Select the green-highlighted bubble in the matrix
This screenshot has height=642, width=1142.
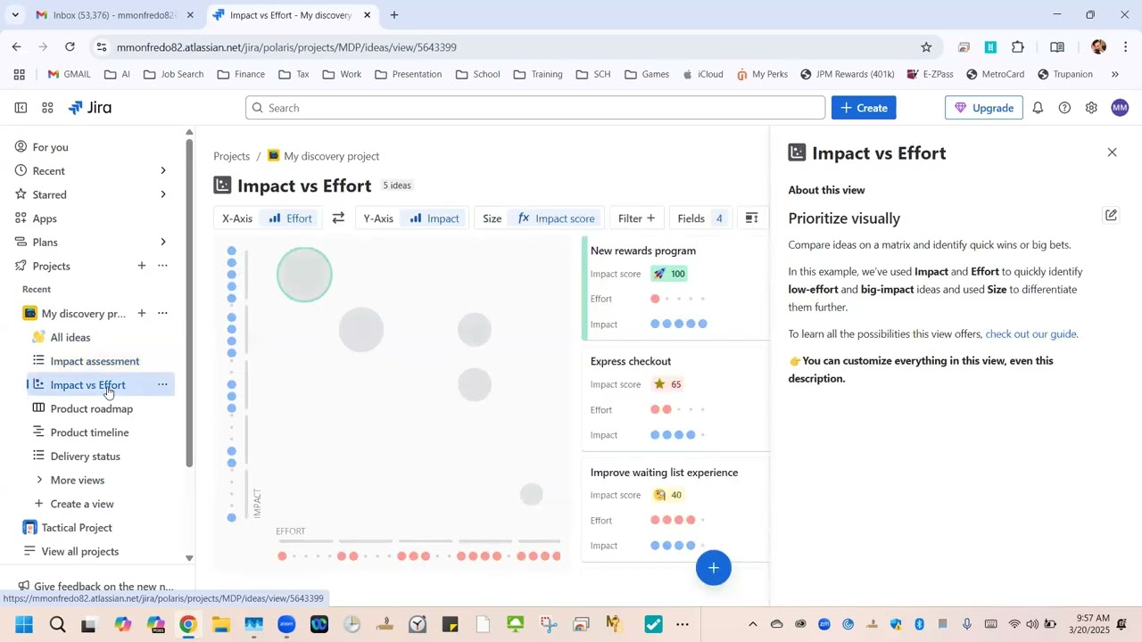[x=304, y=275]
